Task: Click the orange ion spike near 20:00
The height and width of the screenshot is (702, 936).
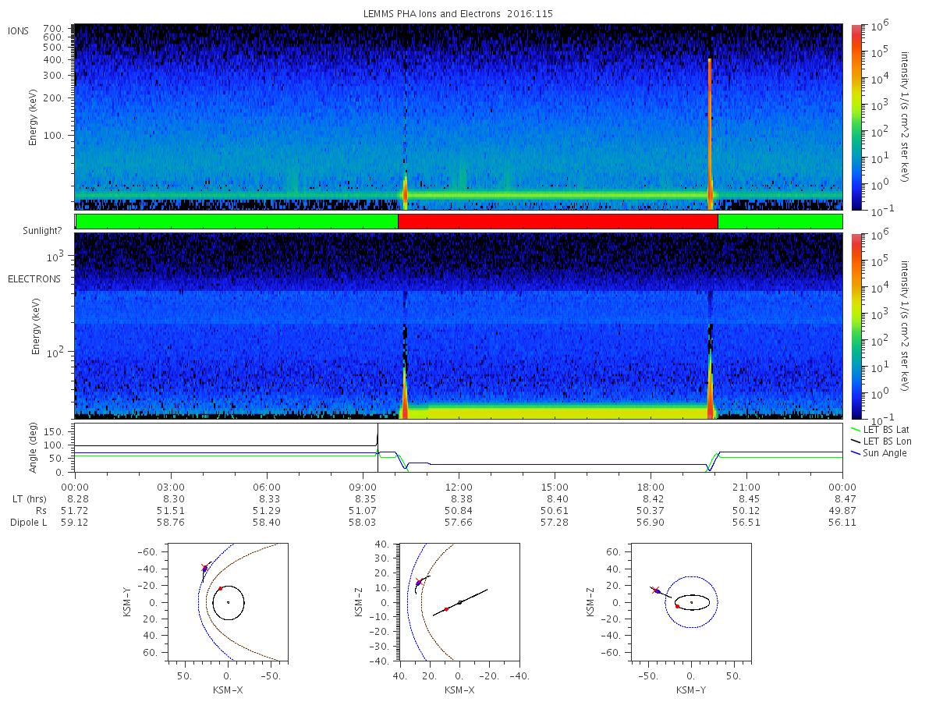Action: click(710, 133)
